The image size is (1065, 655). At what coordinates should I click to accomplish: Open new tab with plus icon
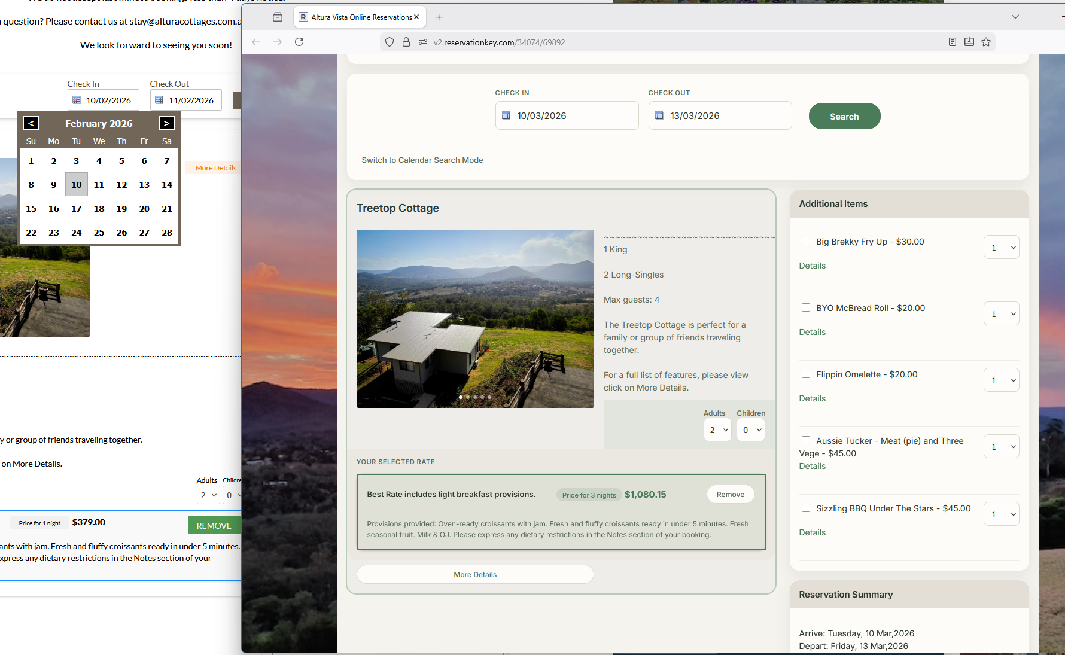[439, 17]
